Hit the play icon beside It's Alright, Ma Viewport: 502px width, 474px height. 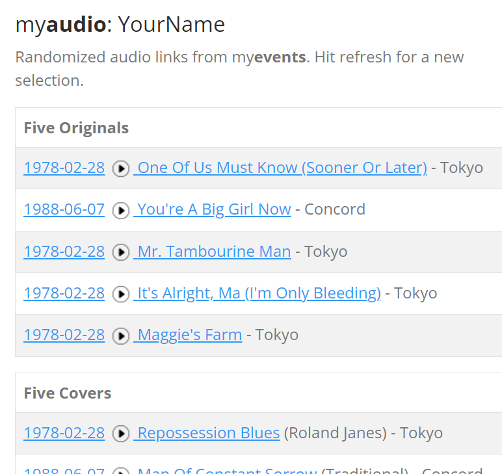(120, 294)
